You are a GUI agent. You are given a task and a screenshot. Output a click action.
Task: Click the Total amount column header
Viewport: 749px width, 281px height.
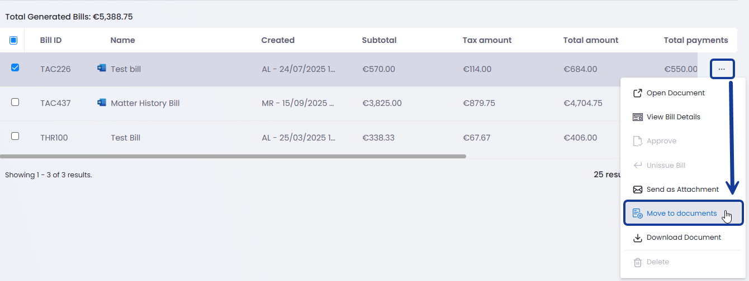[590, 40]
